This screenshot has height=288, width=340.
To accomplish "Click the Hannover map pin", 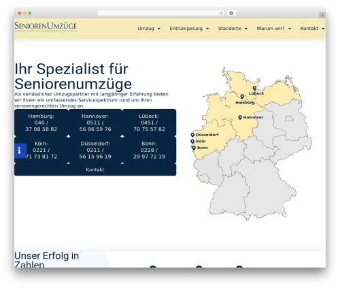I will coord(240,117).
